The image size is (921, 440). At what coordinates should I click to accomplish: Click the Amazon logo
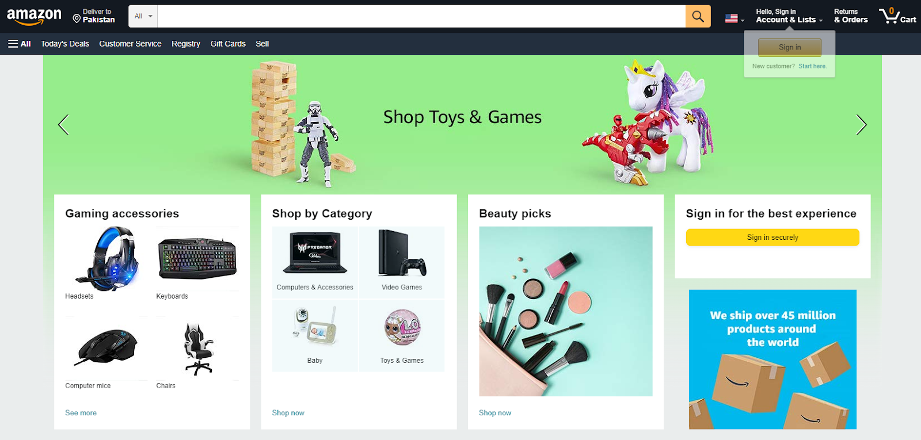tap(34, 17)
